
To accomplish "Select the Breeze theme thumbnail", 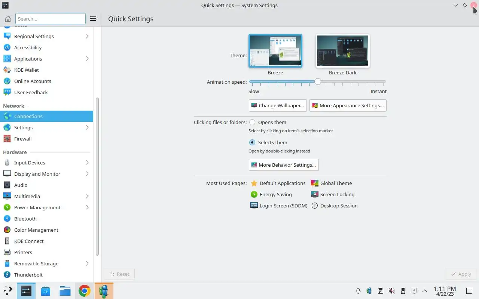I will click(x=275, y=51).
